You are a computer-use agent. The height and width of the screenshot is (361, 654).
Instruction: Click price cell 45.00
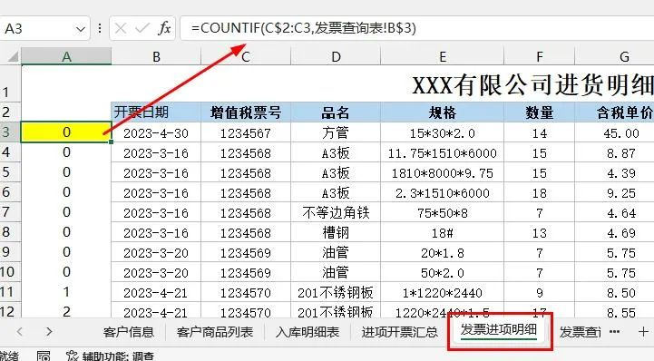pos(615,133)
